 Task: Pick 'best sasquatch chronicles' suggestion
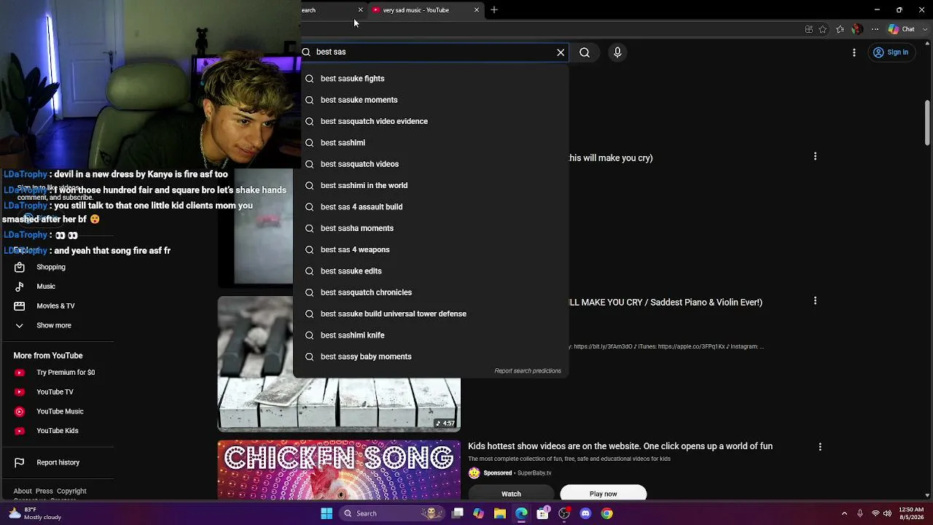point(431,292)
